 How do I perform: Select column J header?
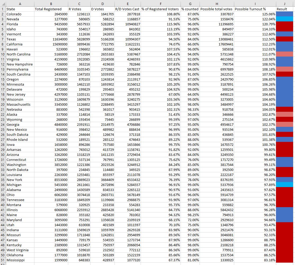pyautogui.click(x=285, y=4)
